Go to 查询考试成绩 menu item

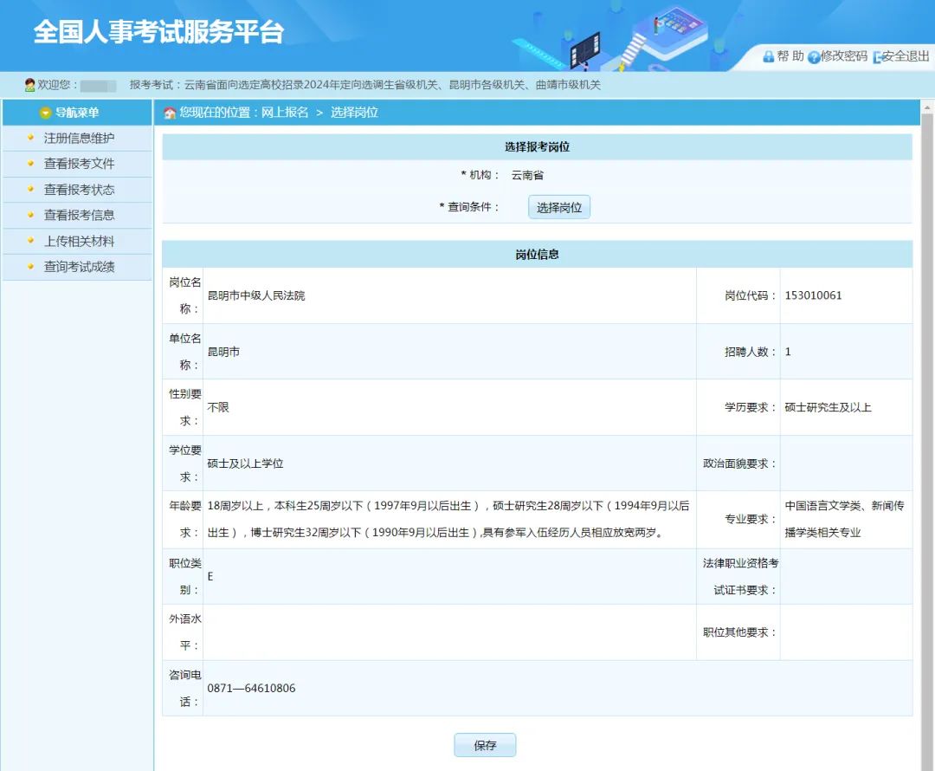[79, 267]
